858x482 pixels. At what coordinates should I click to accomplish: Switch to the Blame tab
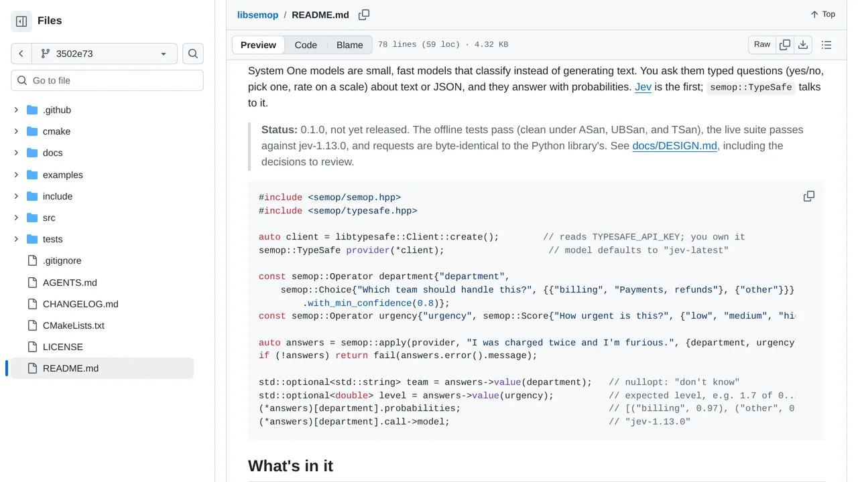pos(350,45)
